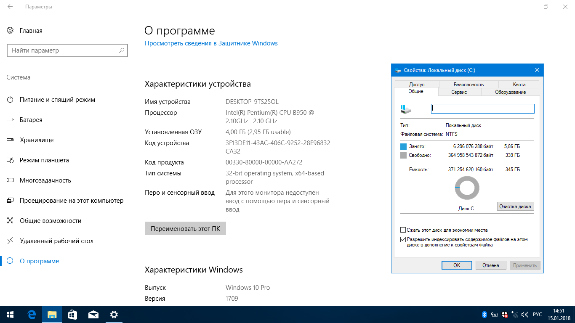This screenshot has height=323, width=575.
Task: Enable Сжать этот диск для экономии места
Action: click(x=403, y=230)
